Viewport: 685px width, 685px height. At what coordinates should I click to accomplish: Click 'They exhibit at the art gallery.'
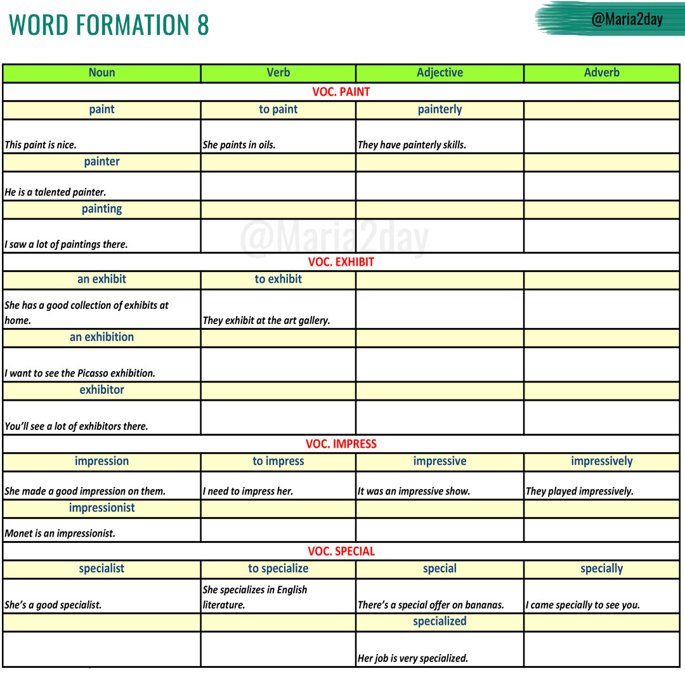[266, 321]
